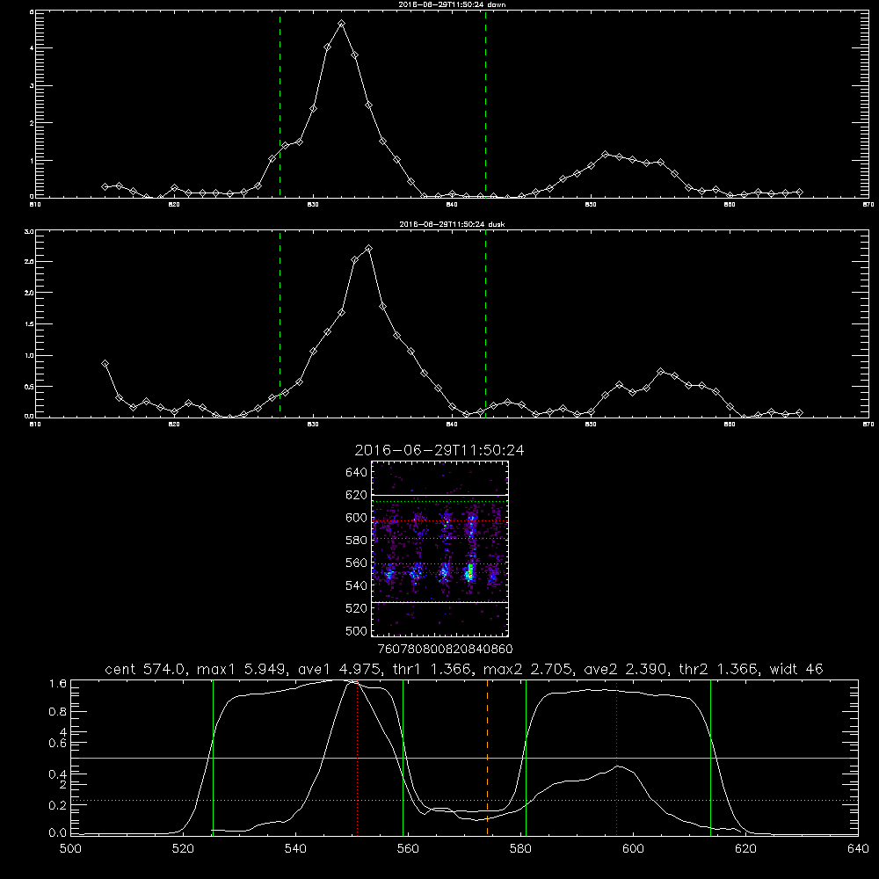This screenshot has width=879, height=879.
Task: Click the "540" label on the heatmap y-axis
Action: coord(357,585)
